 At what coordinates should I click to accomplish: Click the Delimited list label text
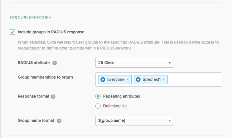coord(115,106)
